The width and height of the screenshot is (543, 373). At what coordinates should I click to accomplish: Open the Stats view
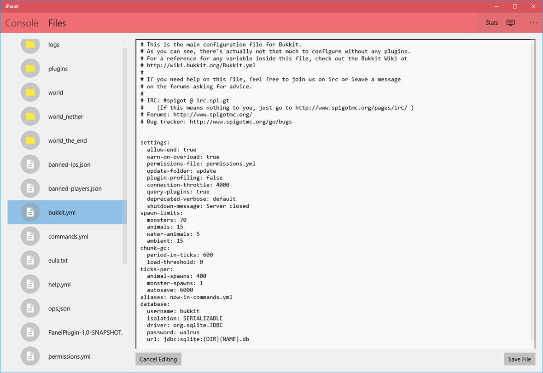(492, 23)
